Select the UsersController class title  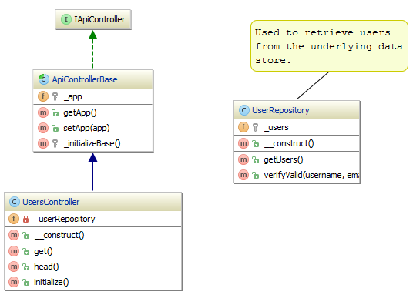[x=51, y=202]
